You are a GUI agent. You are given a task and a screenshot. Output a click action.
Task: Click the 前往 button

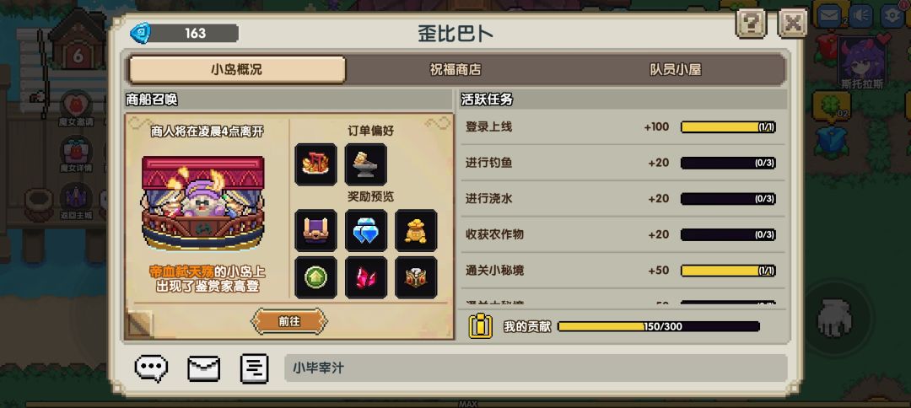[289, 321]
